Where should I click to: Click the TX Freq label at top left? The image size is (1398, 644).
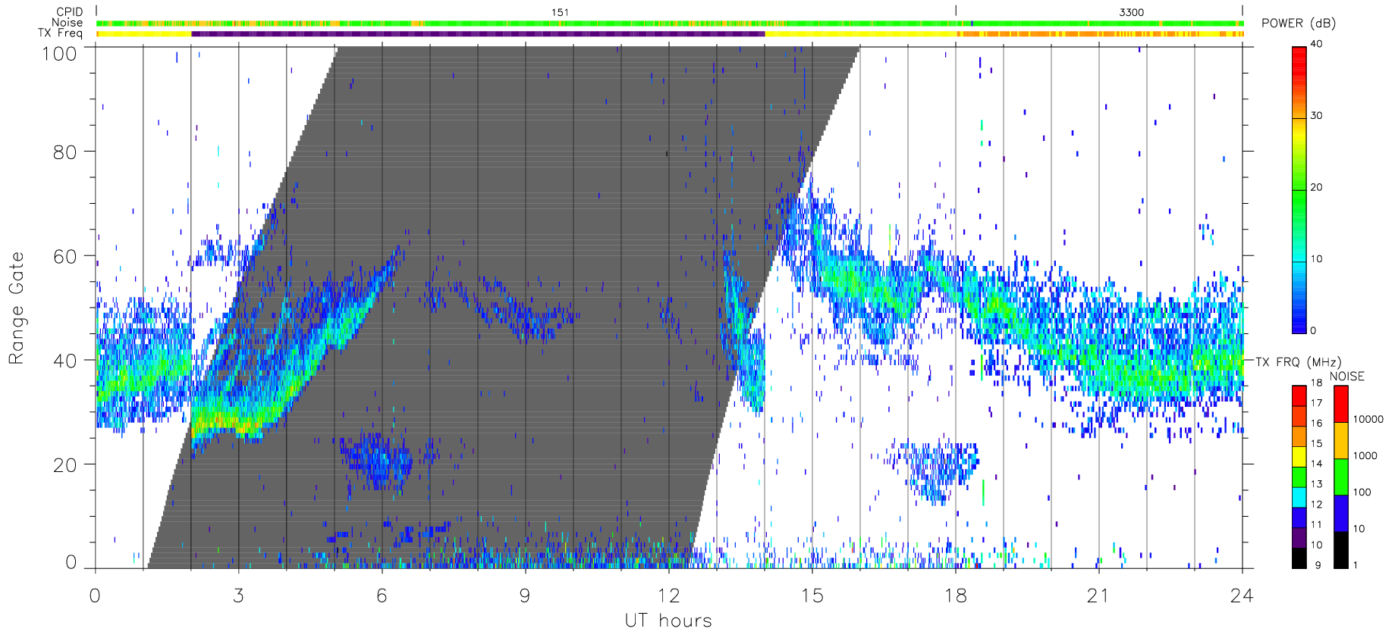(x=61, y=33)
